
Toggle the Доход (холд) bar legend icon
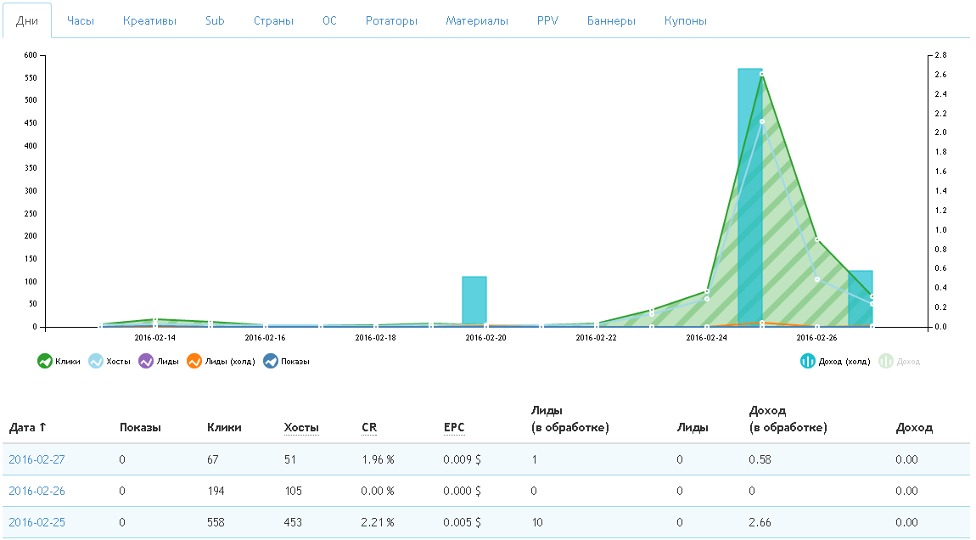(x=808, y=361)
